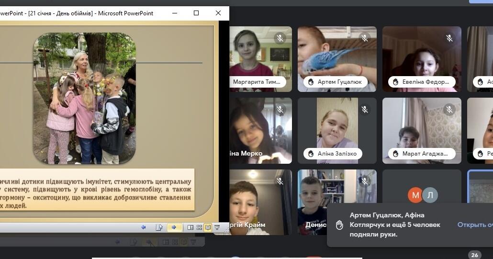Click the PowerPoint title bar День обіймів
The height and width of the screenshot is (259, 493).
[x=77, y=13]
